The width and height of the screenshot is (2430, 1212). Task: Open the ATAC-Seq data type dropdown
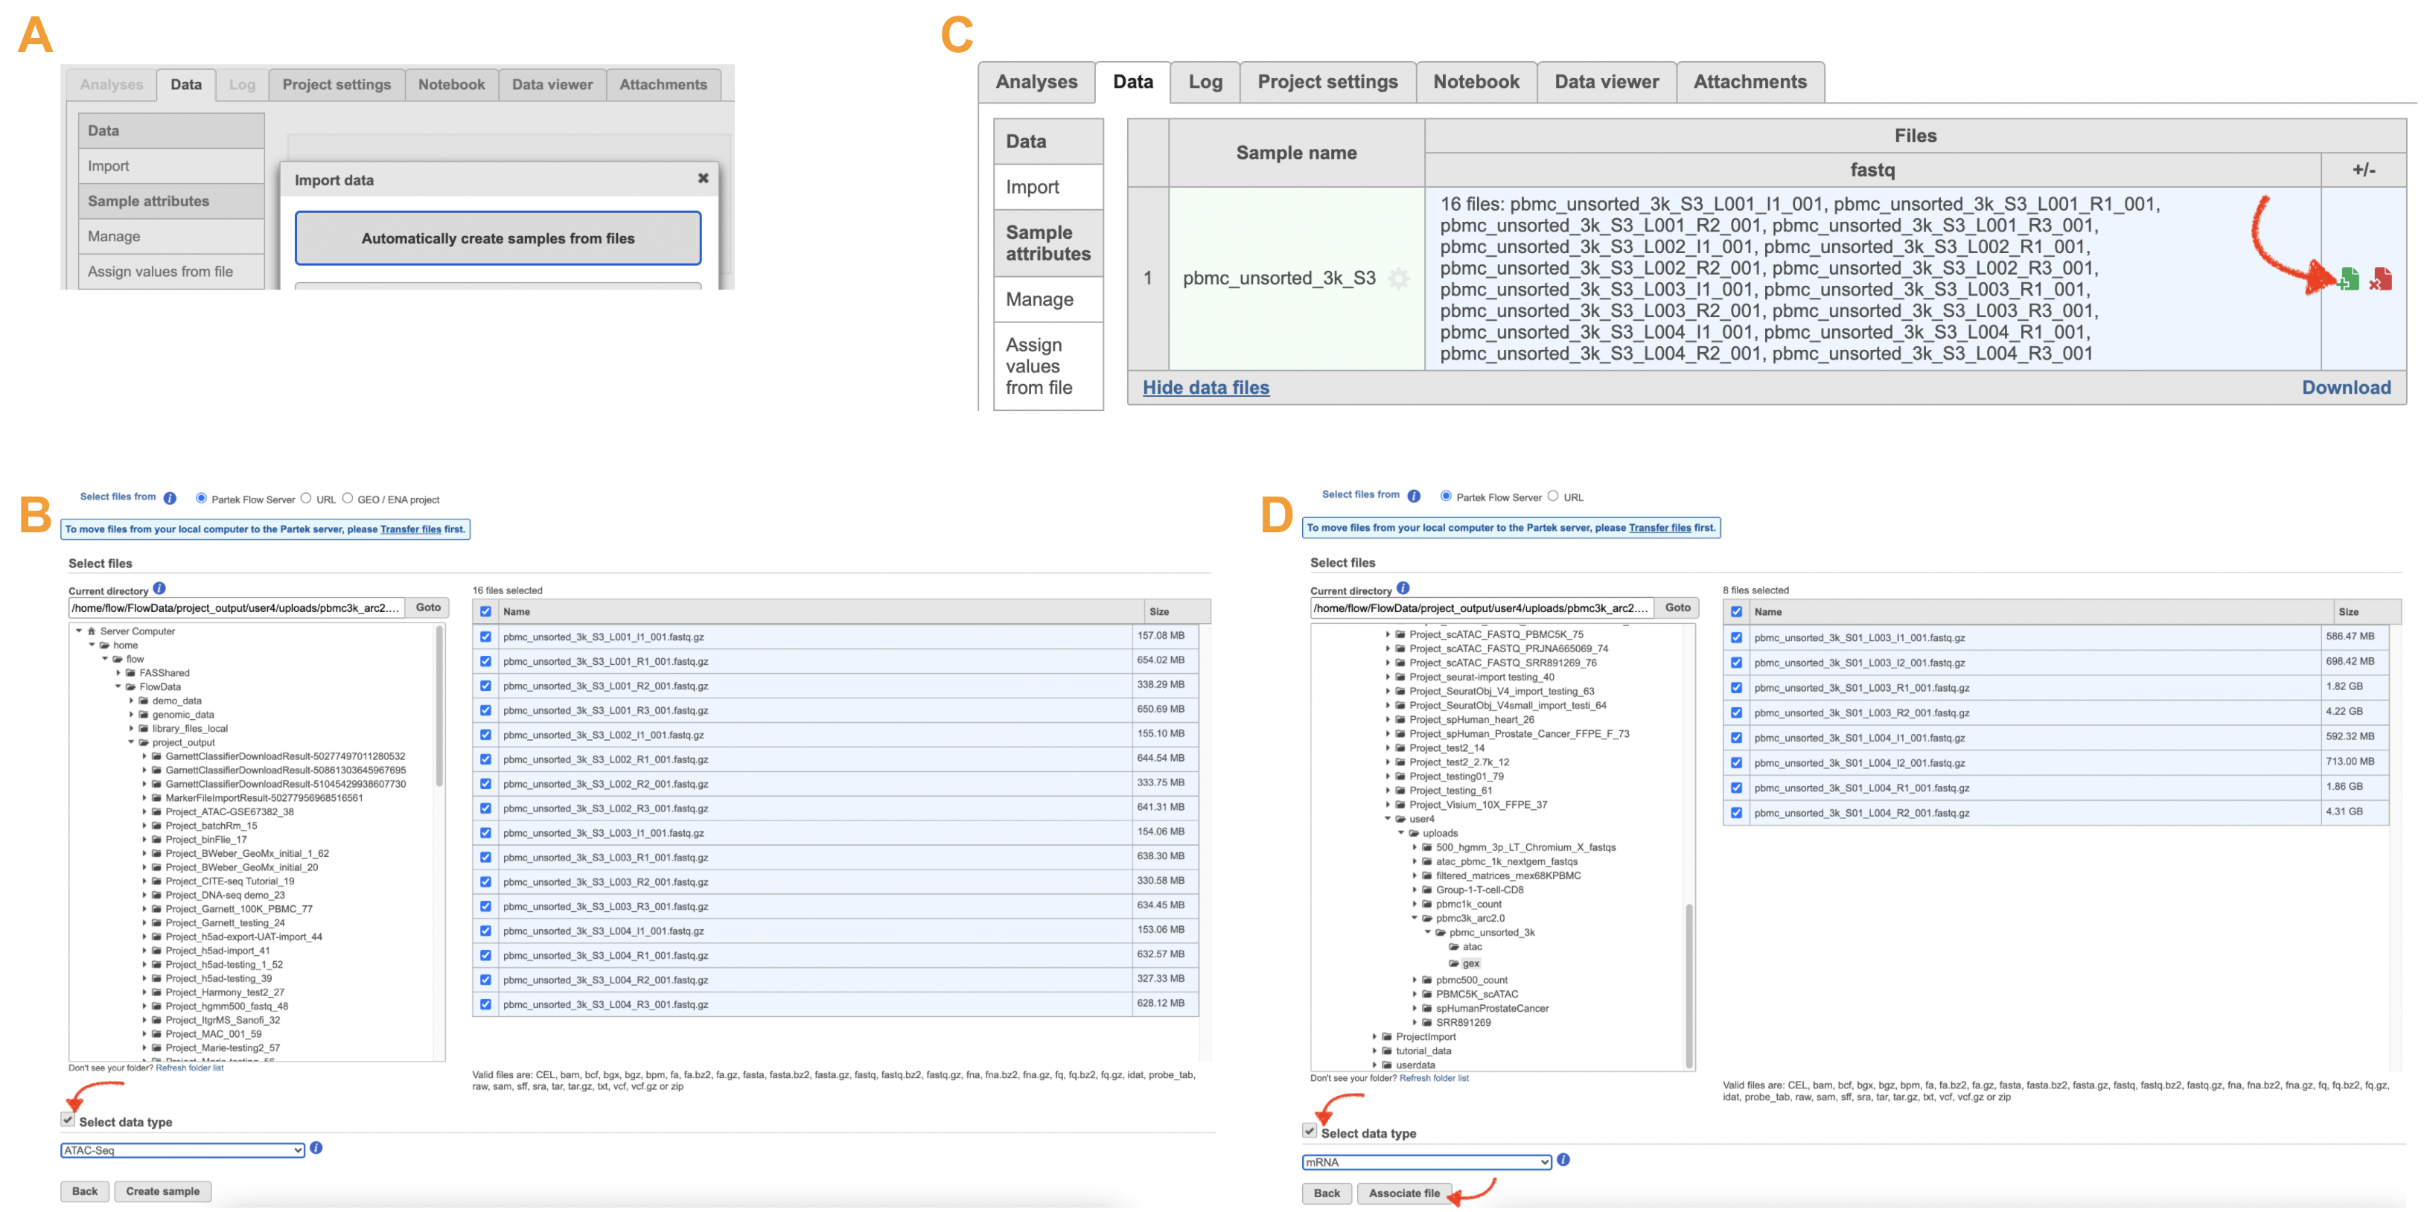(x=183, y=1151)
